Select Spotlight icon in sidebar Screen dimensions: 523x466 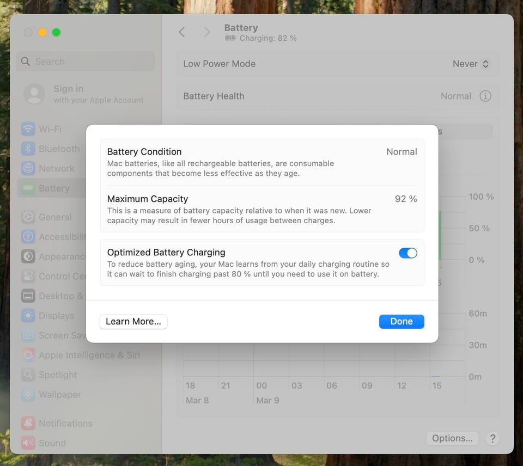tap(28, 375)
